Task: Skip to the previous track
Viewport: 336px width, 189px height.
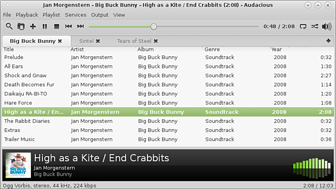Action: click(x=68, y=26)
